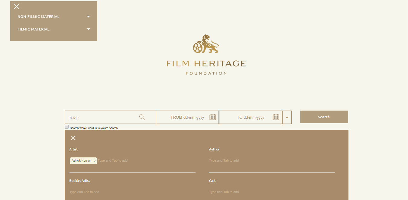
Task: Click the Booklet Artist field label
Action: click(80, 181)
